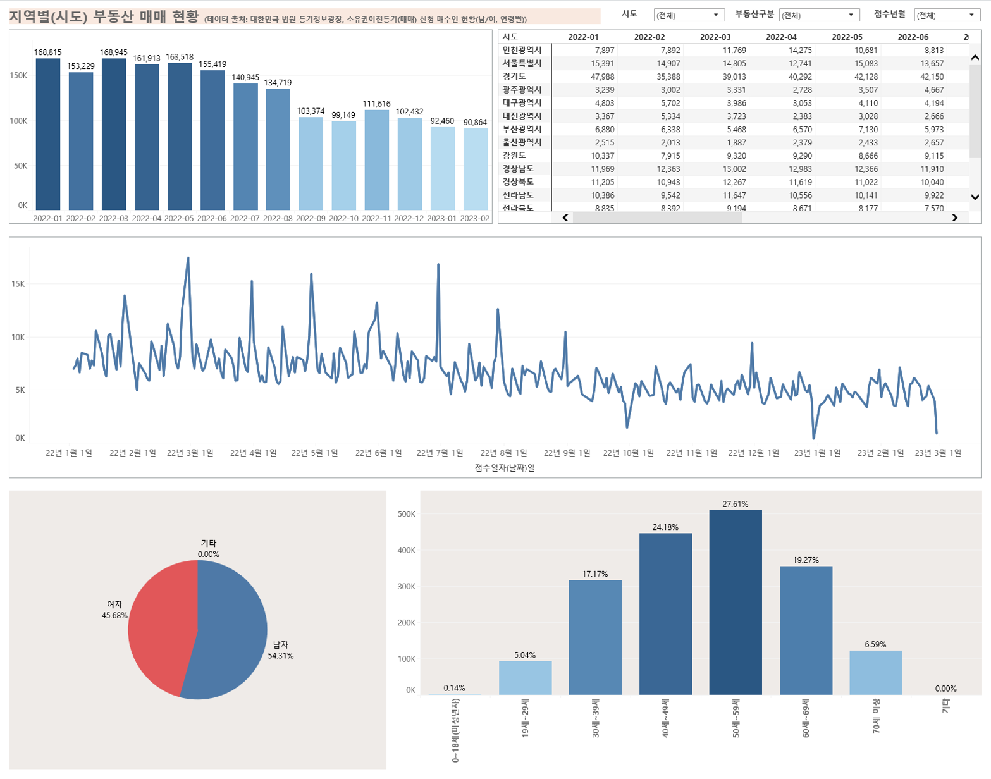Screen dimensions: 991x779
Task: Select the 광주광역시 row header
Action: pyautogui.click(x=522, y=90)
